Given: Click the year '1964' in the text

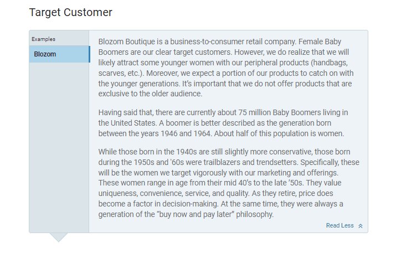Looking at the screenshot, I should pyautogui.click(x=202, y=133).
